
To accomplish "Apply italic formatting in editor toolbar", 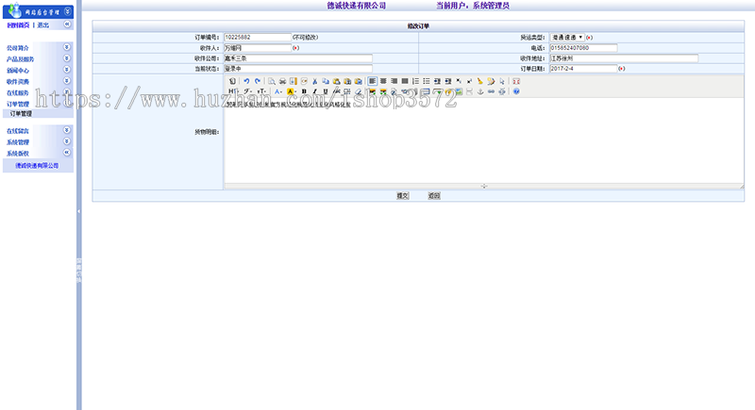I will pyautogui.click(x=314, y=91).
